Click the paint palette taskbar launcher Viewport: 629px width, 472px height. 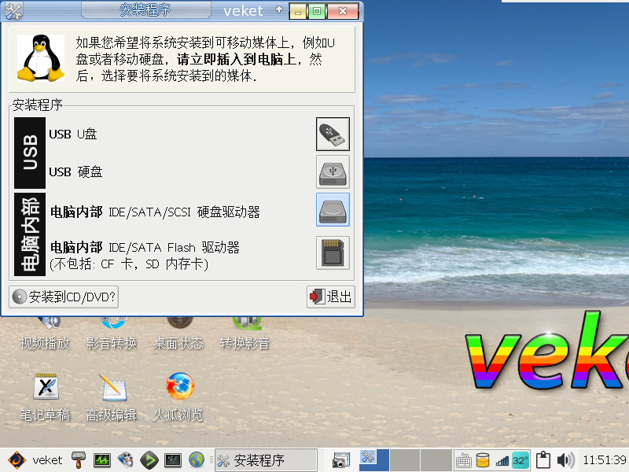(x=125, y=460)
